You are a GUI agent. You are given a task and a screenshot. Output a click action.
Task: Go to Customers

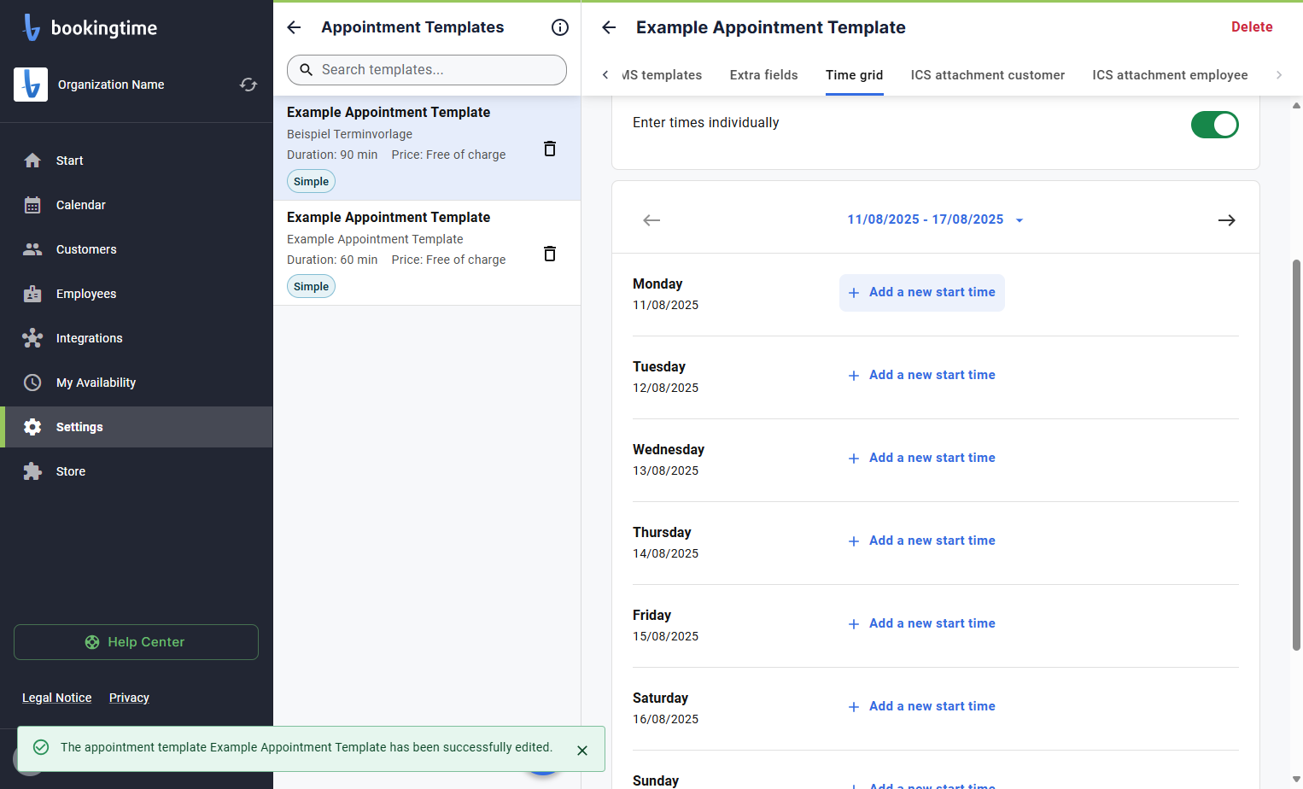click(x=137, y=249)
